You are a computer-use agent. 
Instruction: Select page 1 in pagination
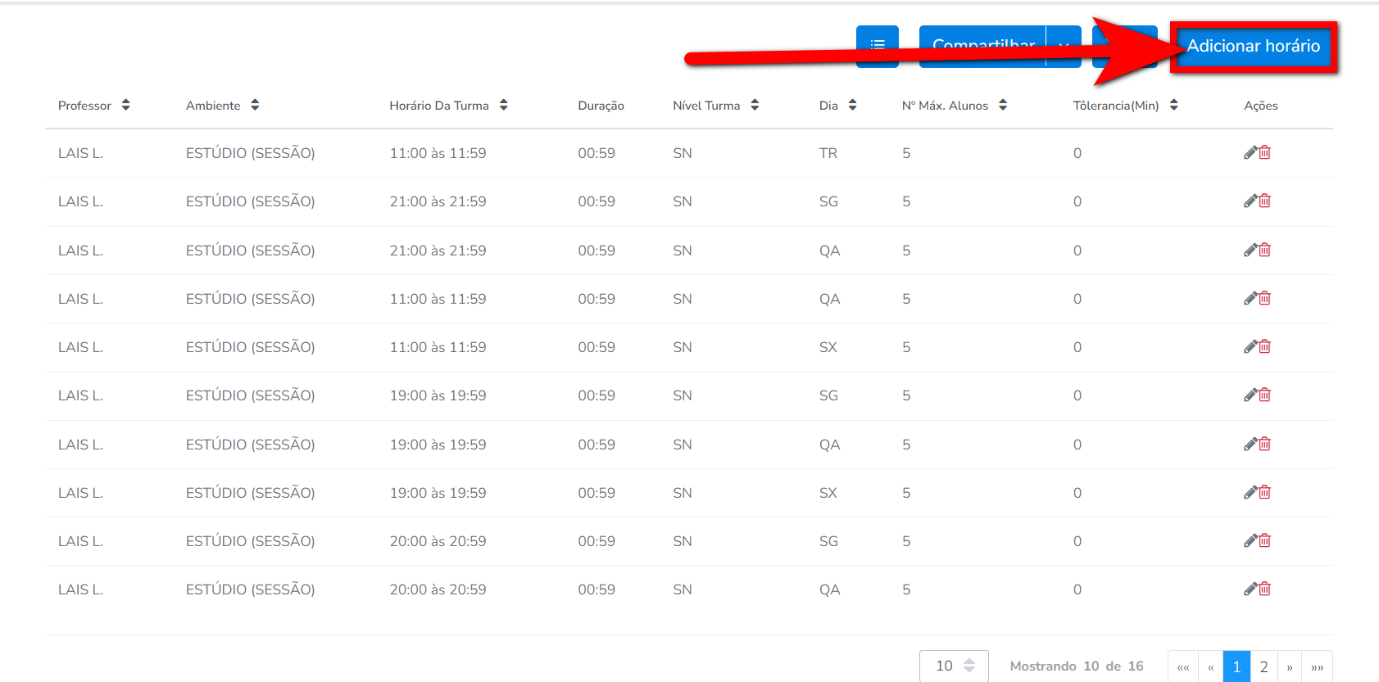click(x=1236, y=666)
